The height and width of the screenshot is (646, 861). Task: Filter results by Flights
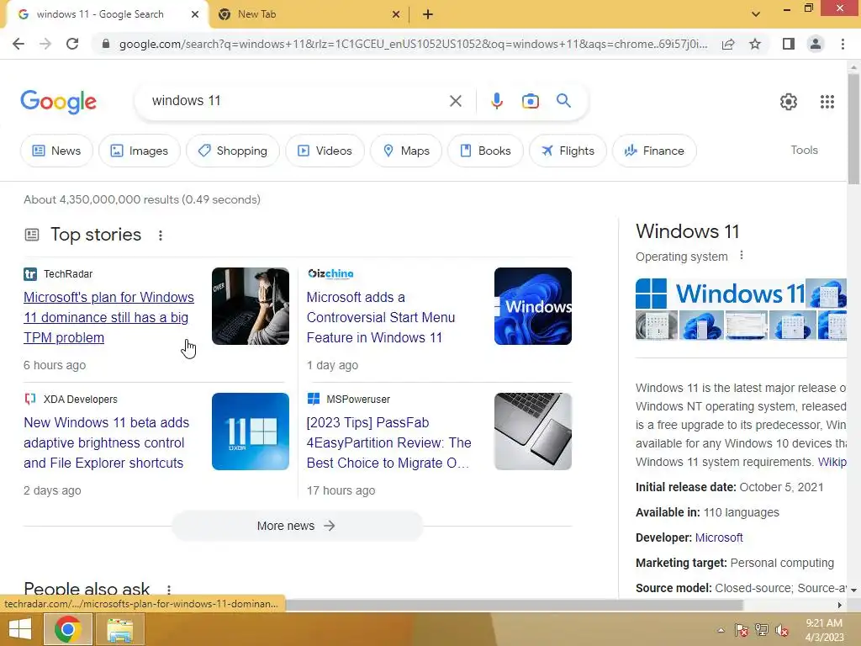click(568, 151)
